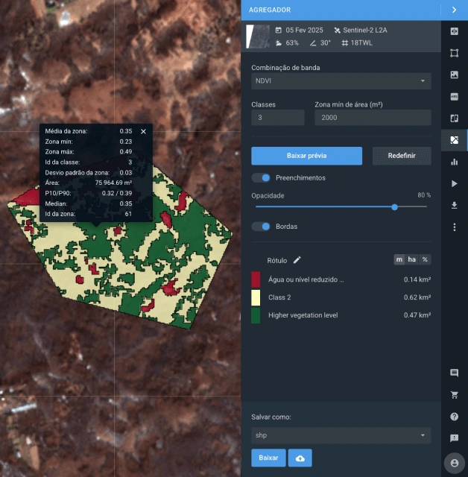Open the image layer tool in sidebar

point(454,75)
